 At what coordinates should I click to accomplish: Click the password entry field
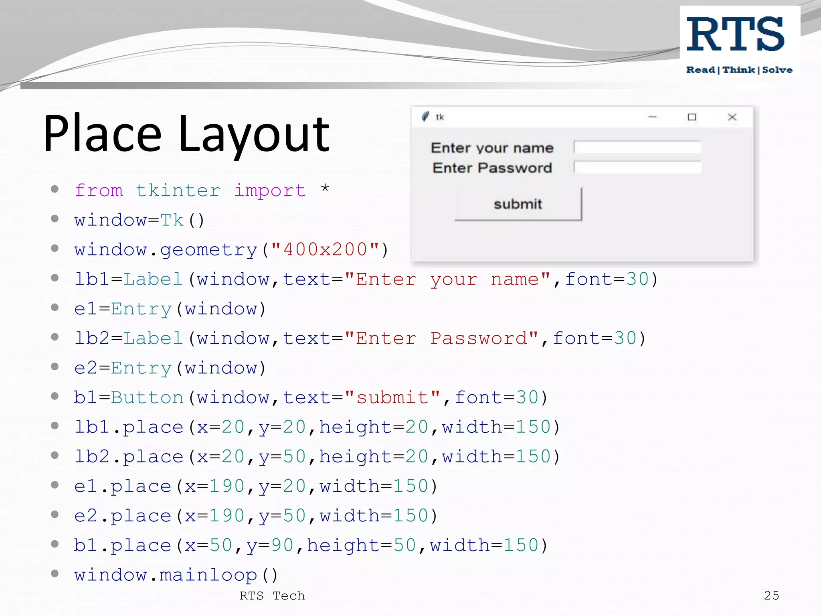coord(637,167)
